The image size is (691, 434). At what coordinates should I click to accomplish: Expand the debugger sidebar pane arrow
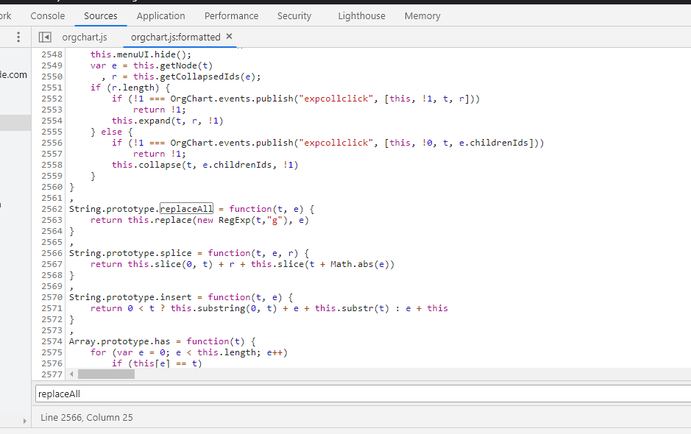[x=24, y=419]
